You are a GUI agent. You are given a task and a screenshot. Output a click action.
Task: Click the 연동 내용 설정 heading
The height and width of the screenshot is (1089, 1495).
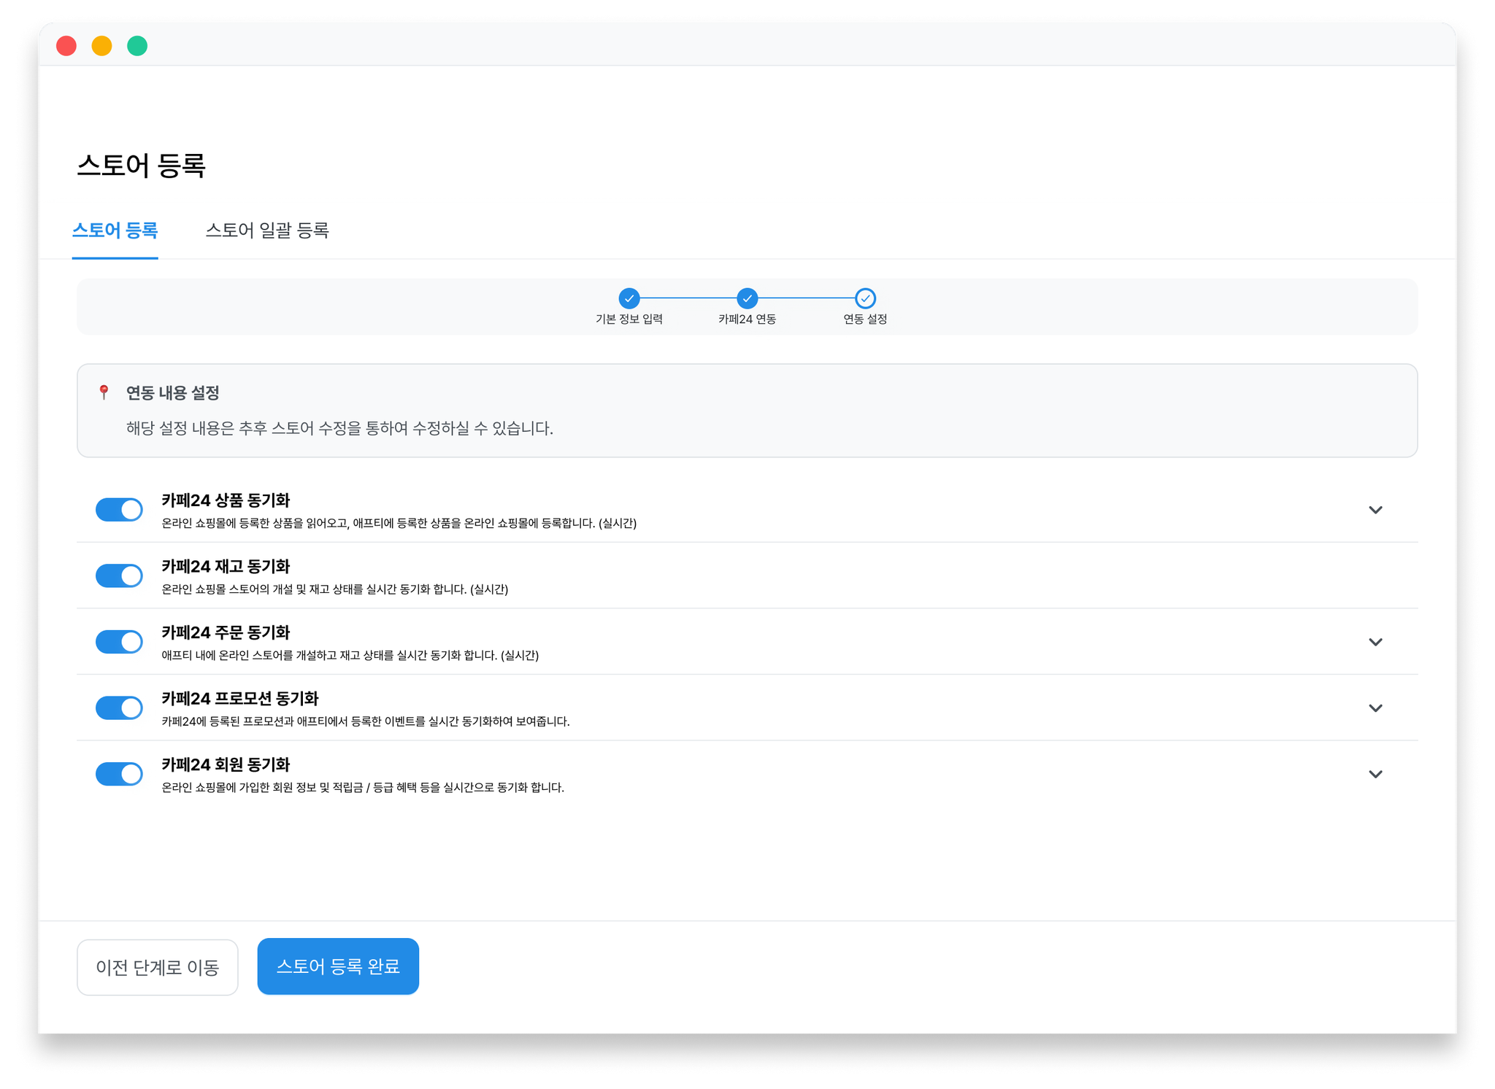click(172, 393)
